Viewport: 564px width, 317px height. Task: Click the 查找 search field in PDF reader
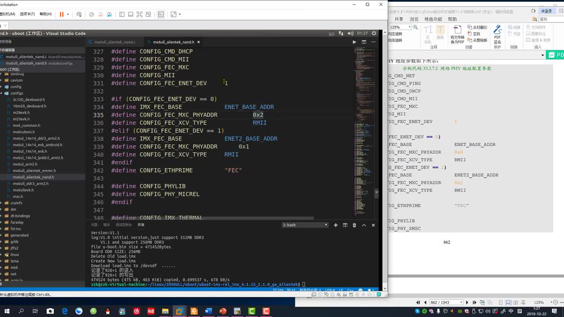point(551,19)
